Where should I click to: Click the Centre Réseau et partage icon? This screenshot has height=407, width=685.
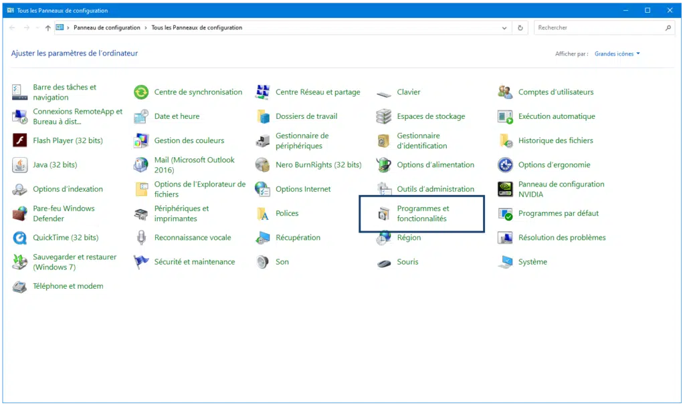pos(262,92)
